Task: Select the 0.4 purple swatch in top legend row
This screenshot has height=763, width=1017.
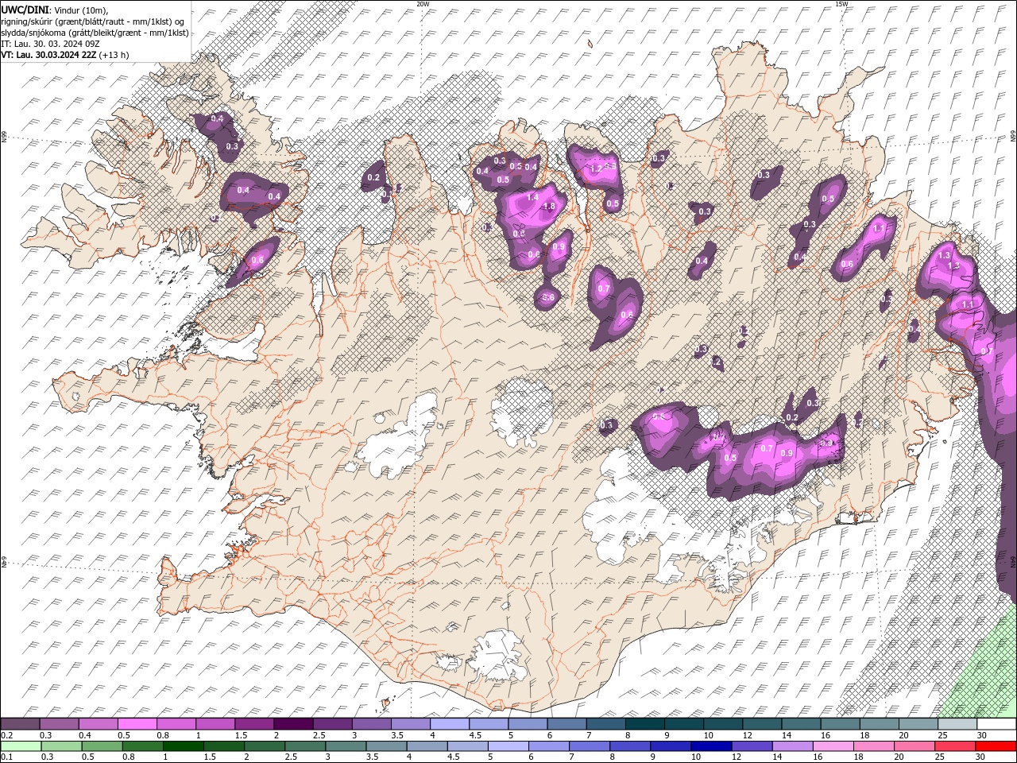Action: 98,724
